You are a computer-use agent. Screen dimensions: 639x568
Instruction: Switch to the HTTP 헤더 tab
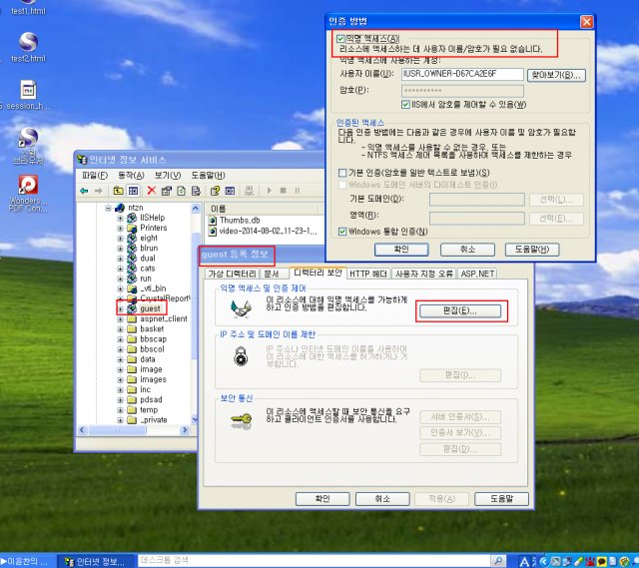pyautogui.click(x=368, y=274)
